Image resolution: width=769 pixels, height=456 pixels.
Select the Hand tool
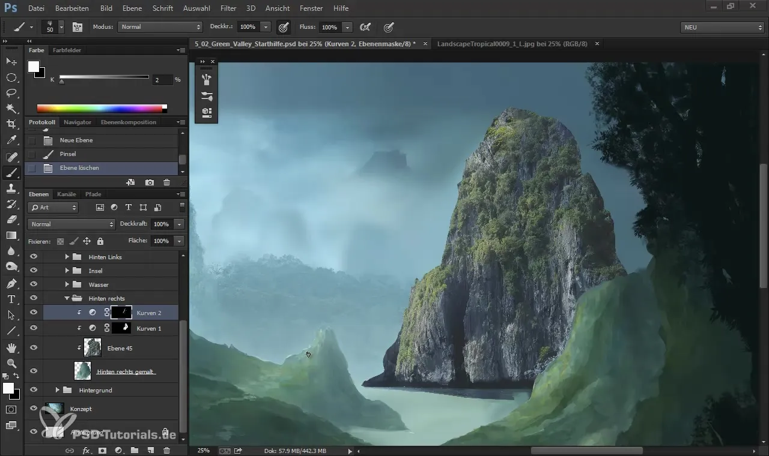[x=11, y=347]
